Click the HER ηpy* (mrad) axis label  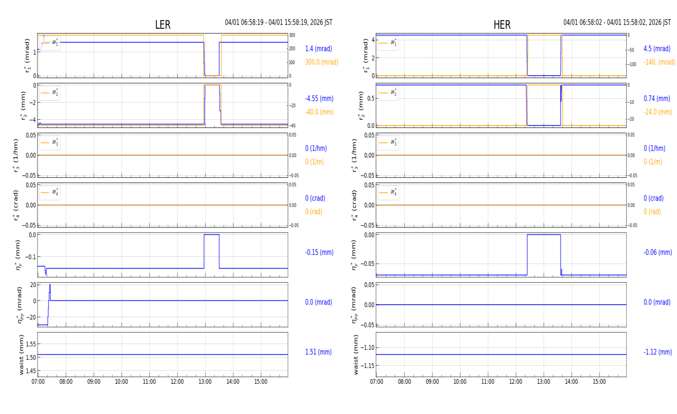click(x=354, y=305)
